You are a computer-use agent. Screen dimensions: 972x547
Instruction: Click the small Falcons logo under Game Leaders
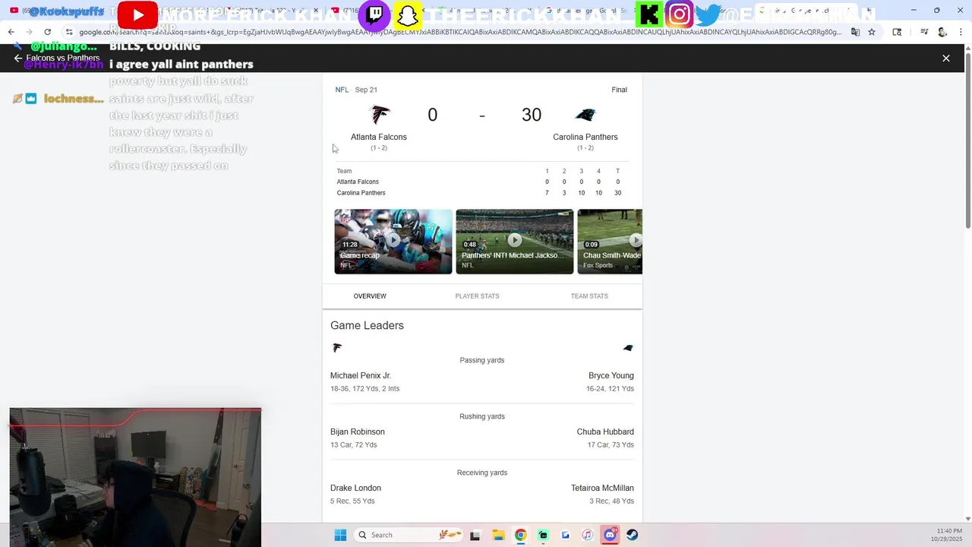(337, 348)
